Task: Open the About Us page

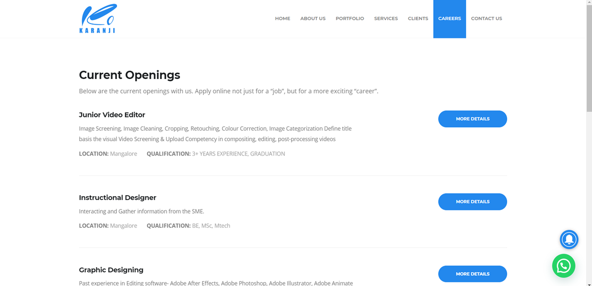Action: click(x=313, y=19)
